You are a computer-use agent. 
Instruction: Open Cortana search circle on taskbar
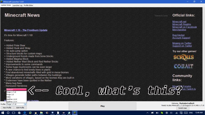[x=8, y=113]
